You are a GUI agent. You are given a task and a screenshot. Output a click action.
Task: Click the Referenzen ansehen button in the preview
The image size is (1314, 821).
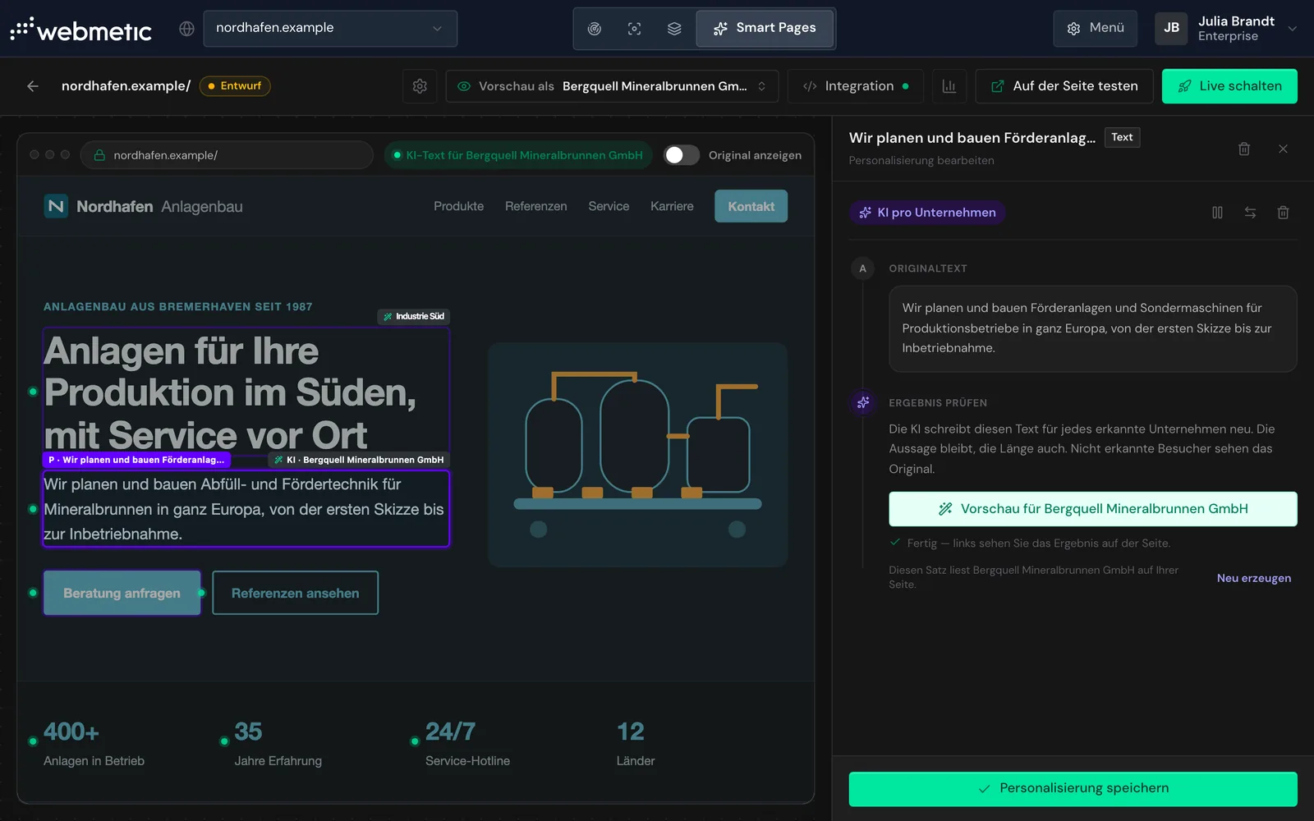(295, 593)
